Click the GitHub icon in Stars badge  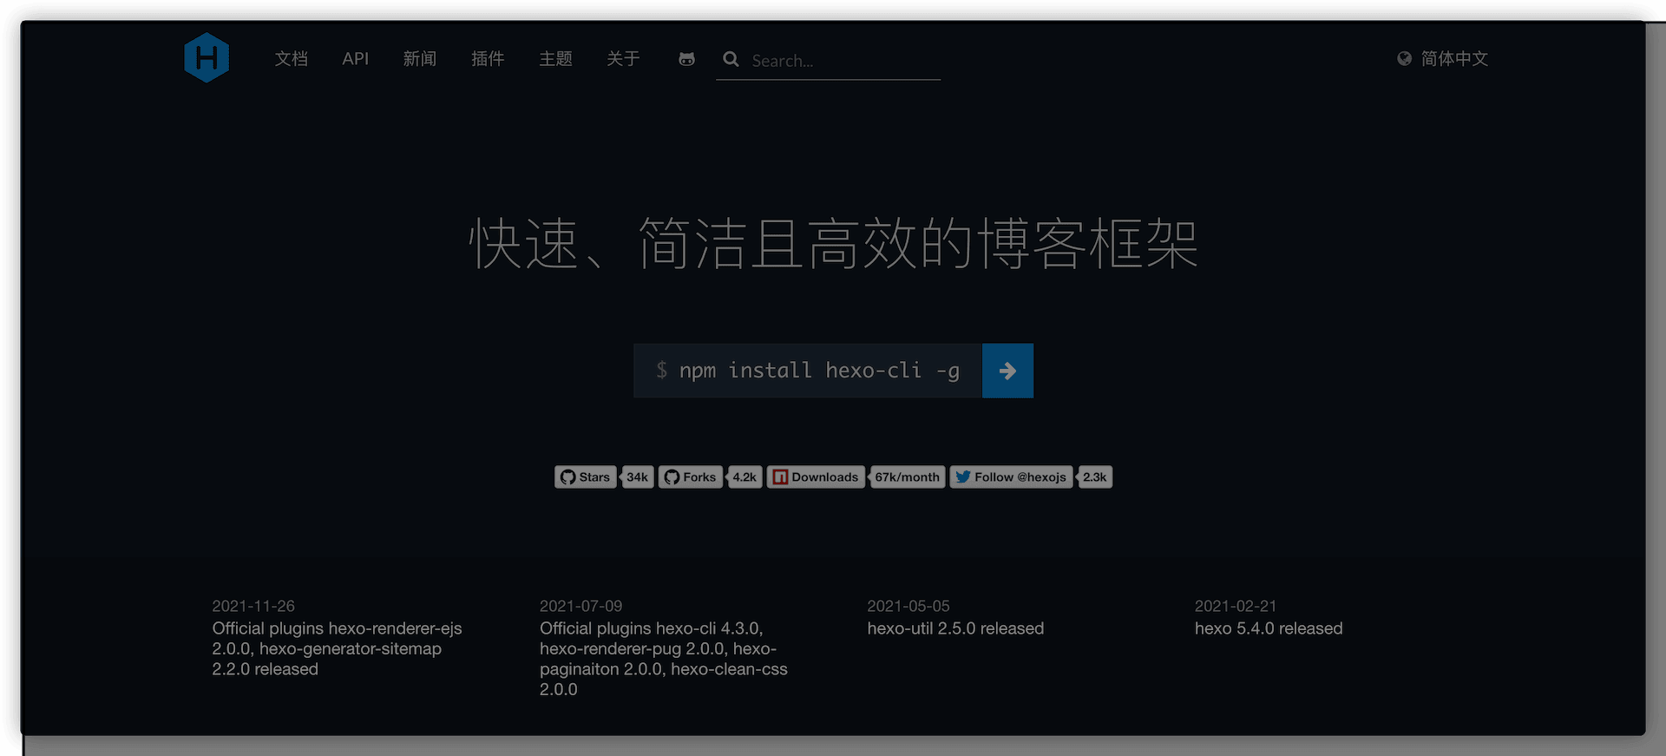(568, 477)
